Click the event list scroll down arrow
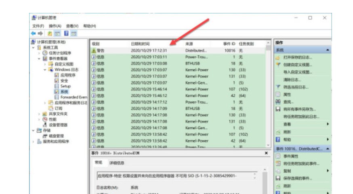This screenshot has width=353, height=194. (268, 145)
